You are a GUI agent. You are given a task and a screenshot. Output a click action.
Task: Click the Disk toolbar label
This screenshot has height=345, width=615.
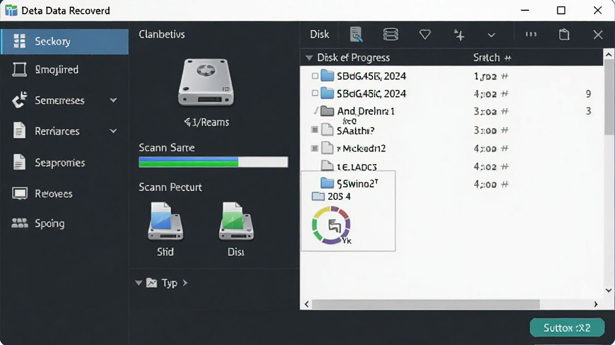320,34
